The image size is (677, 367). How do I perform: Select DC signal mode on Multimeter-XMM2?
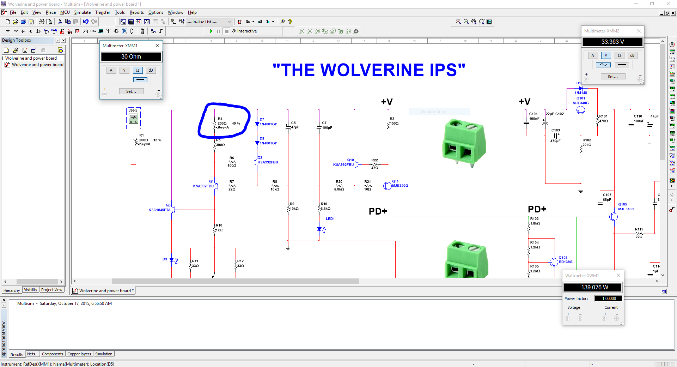(x=622, y=65)
